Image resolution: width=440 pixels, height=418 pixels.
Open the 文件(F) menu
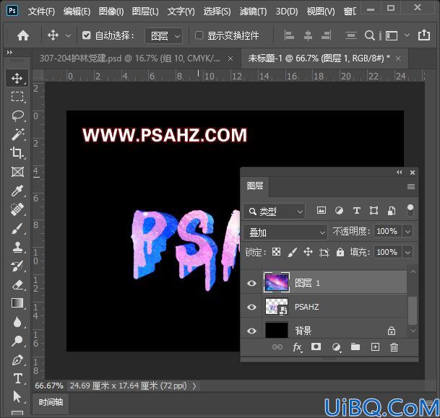[x=41, y=12]
